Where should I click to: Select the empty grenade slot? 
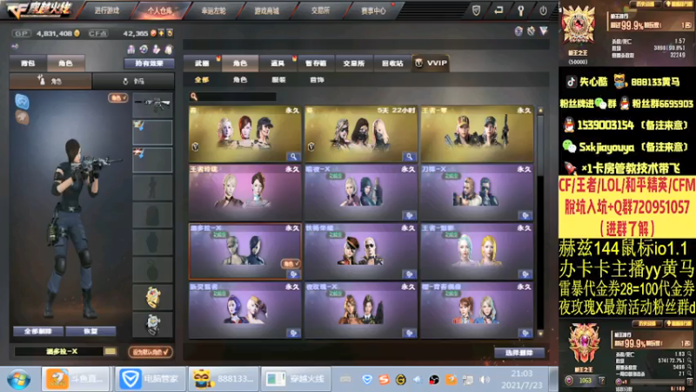152,269
